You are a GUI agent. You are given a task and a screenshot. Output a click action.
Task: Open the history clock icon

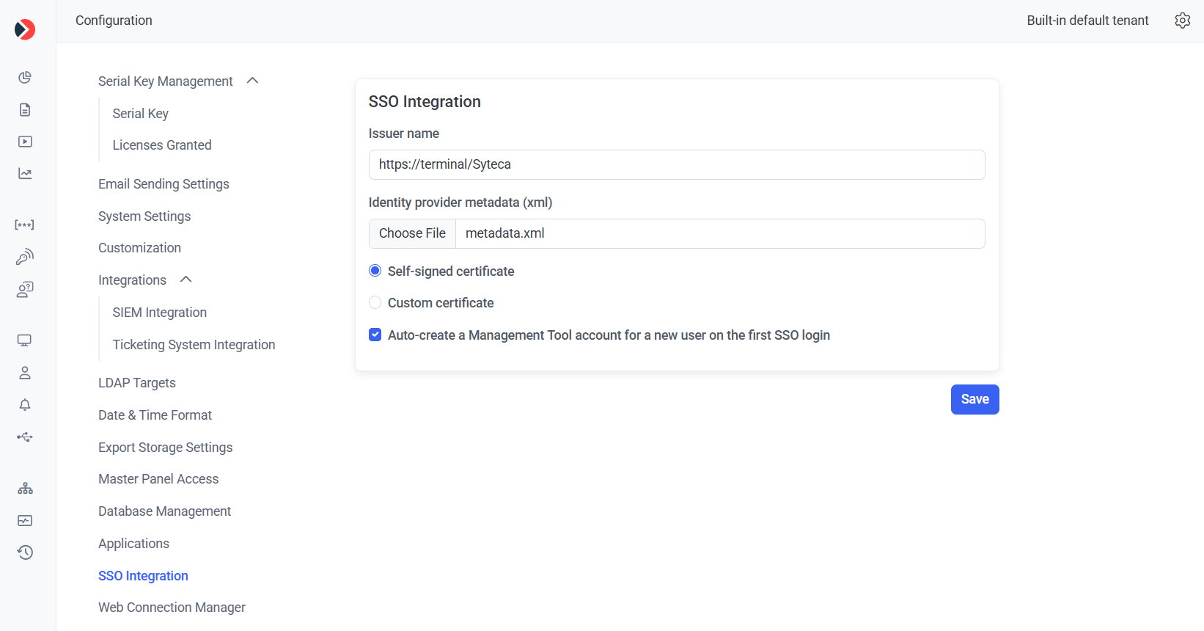25,552
